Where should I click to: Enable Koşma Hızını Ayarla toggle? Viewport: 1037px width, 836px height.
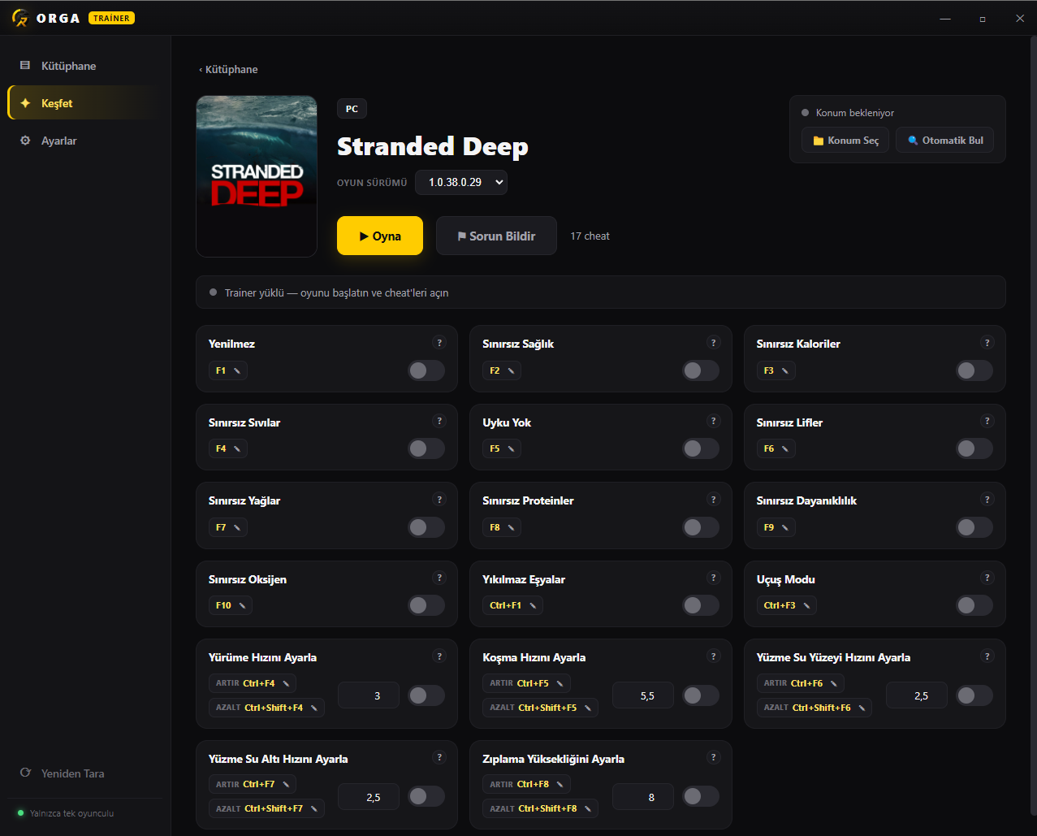point(701,695)
